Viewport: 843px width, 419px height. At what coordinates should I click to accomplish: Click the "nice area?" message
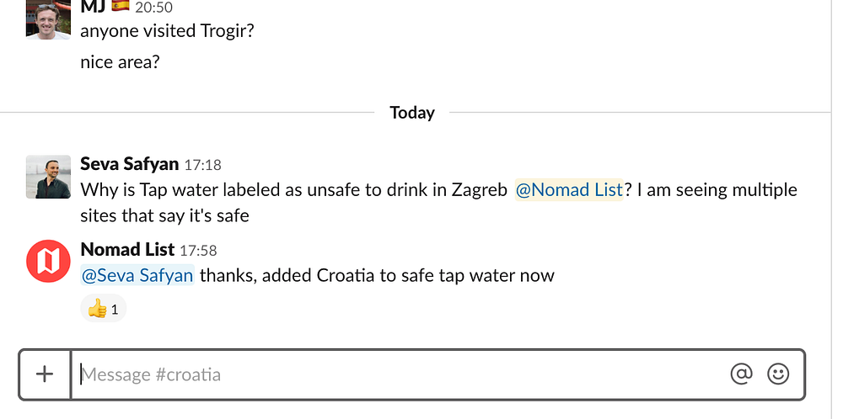(120, 61)
